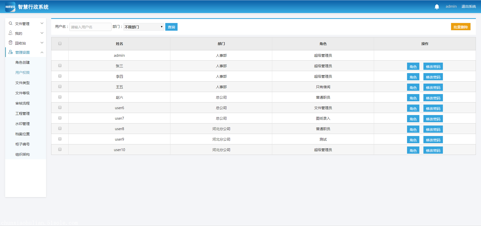The image size is (481, 226).
Task: Check the checkbox for user10 row
Action: click(60, 149)
